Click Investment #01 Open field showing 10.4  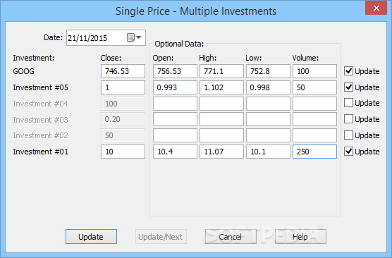click(175, 152)
